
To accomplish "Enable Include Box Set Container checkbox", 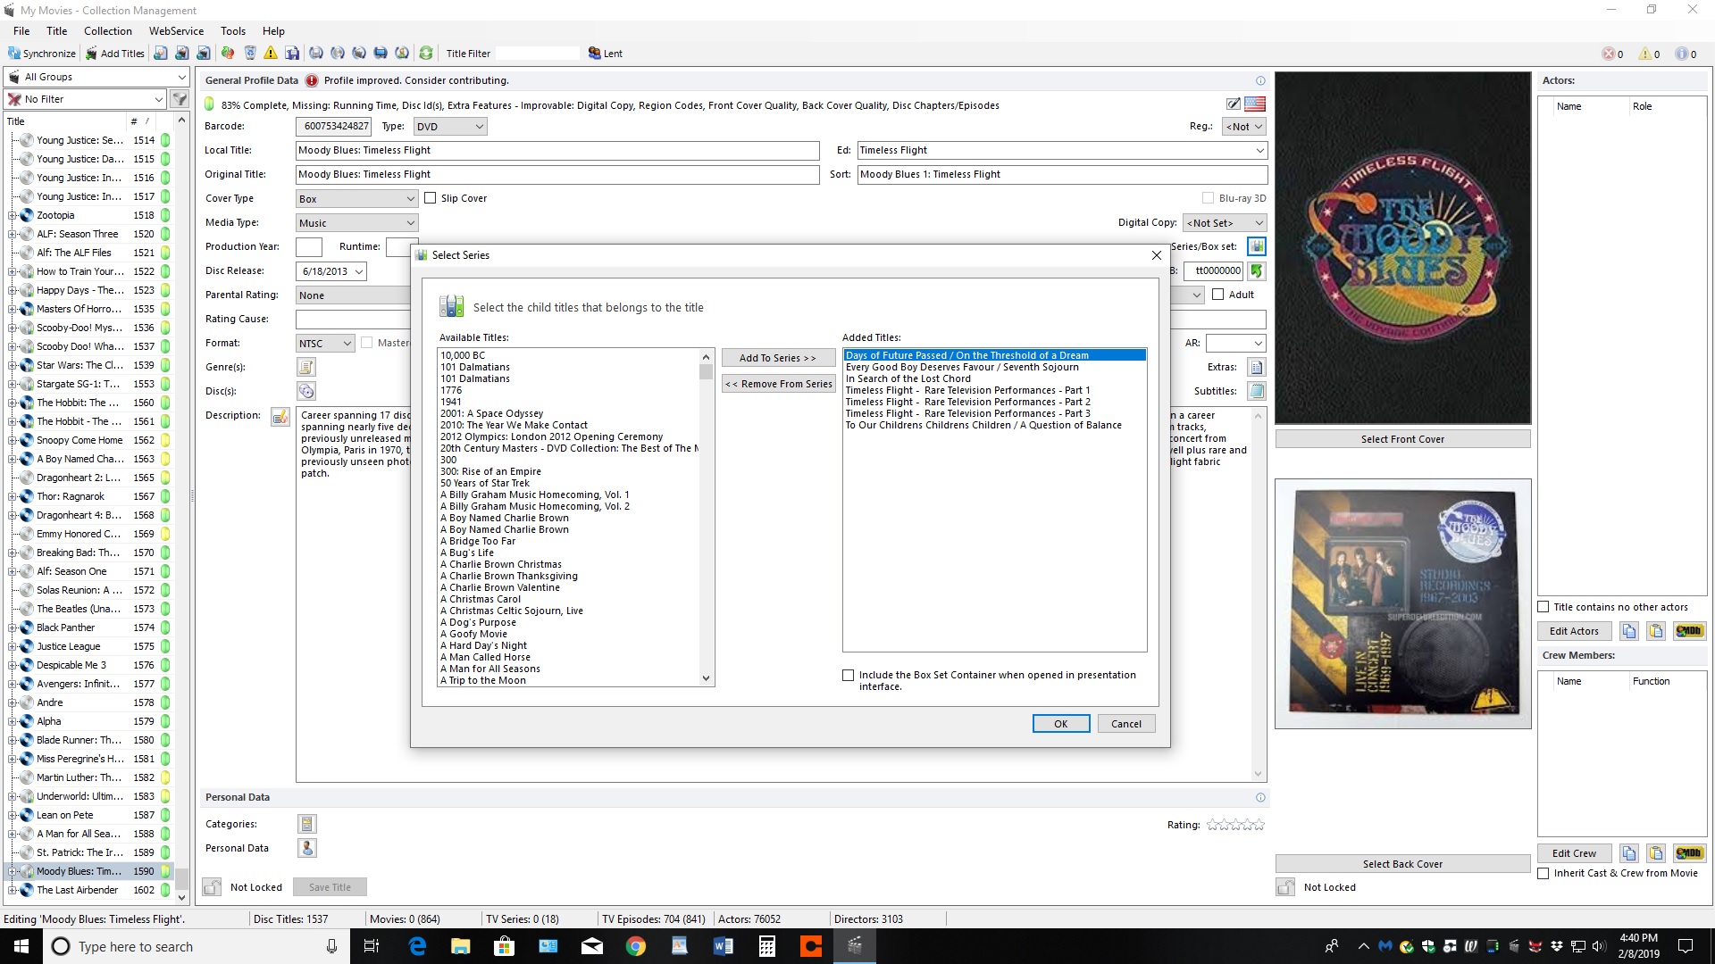I will click(x=849, y=676).
